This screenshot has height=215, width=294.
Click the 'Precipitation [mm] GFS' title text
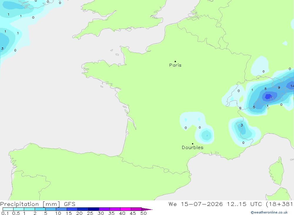(x=38, y=204)
